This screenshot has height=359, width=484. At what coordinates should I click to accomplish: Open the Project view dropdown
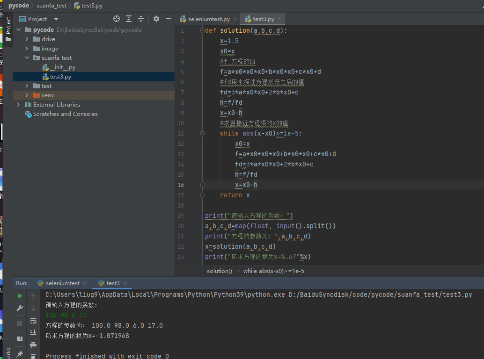pyautogui.click(x=56, y=19)
